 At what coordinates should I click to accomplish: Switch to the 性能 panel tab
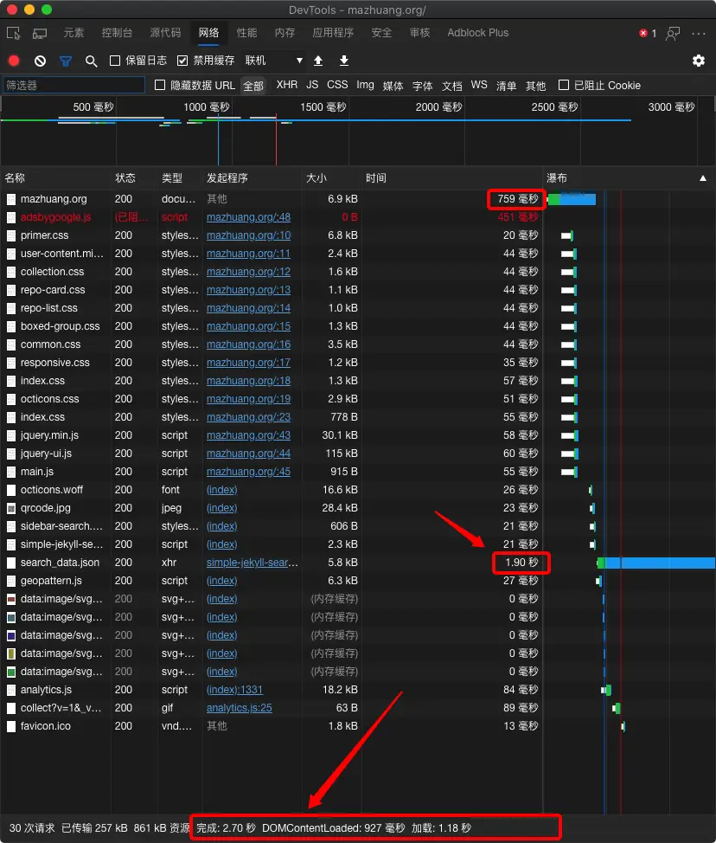247,32
